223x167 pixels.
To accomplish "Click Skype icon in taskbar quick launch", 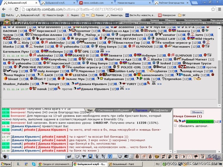I will tap(34, 164).
